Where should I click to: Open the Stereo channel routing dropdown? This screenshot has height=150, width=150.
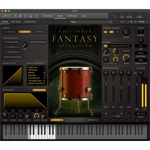tap(141, 60)
